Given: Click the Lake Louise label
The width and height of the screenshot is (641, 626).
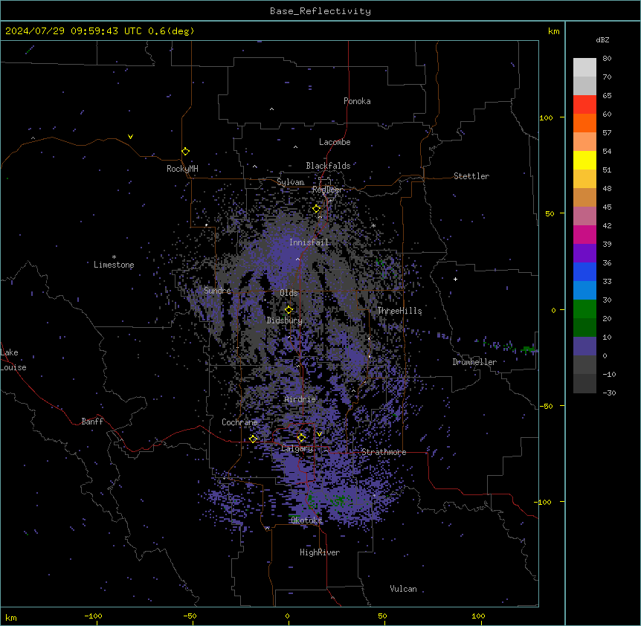Looking at the screenshot, I should tap(13, 360).
